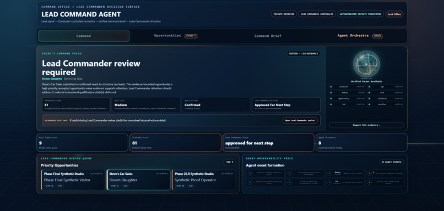Select the Memory agent status row
The height and width of the screenshot is (211, 444).
348,93
